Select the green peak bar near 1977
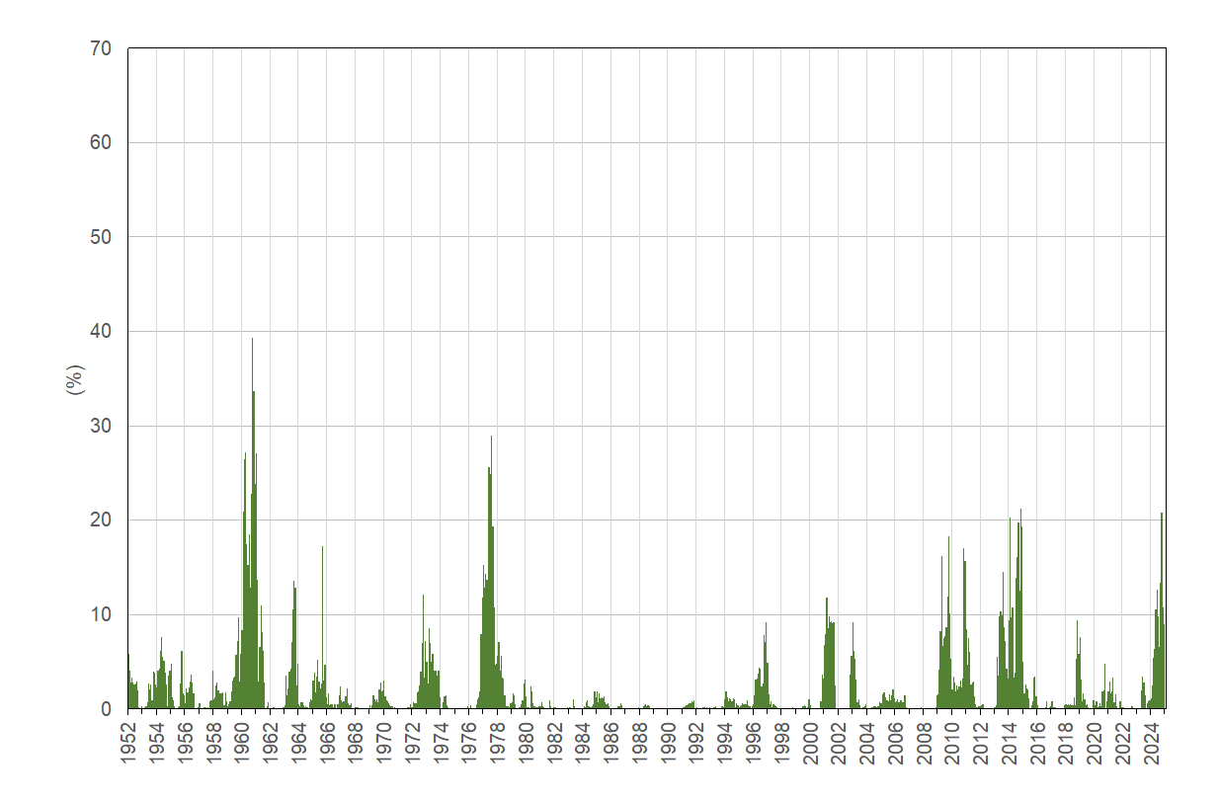Viewport: 1219px width, 801px height. [x=491, y=573]
